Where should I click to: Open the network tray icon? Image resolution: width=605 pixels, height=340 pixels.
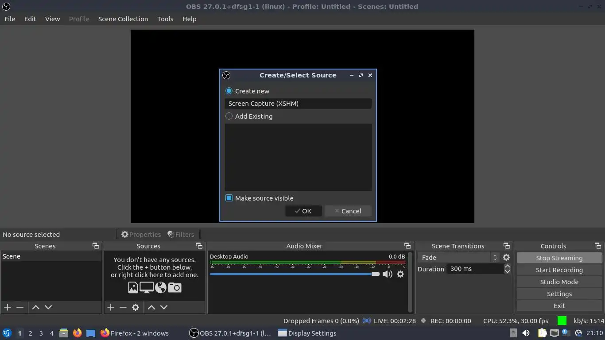(554, 333)
